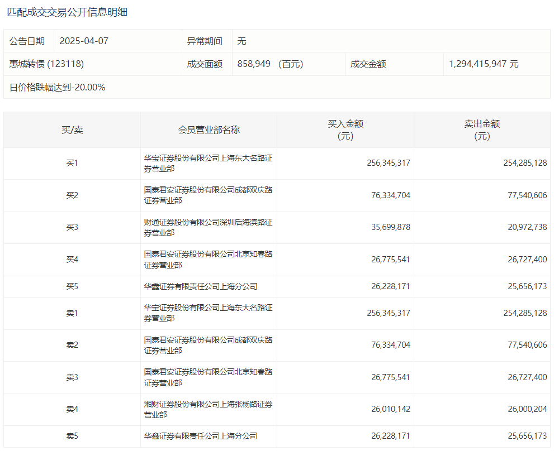Viewport: 554px width, 451px height.
Task: Open 财通证券 深圳后海滨路 branch entry
Action: pyautogui.click(x=208, y=227)
